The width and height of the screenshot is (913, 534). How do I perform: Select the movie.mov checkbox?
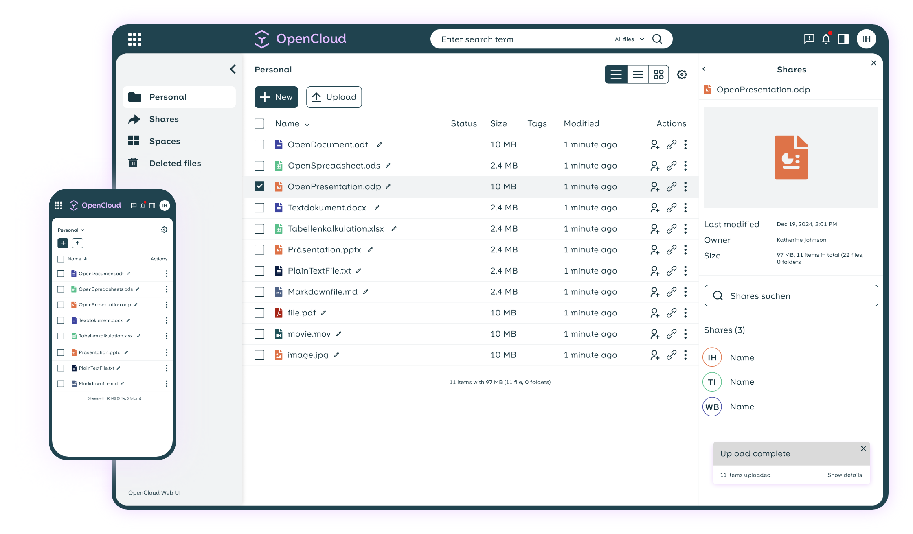coord(259,334)
